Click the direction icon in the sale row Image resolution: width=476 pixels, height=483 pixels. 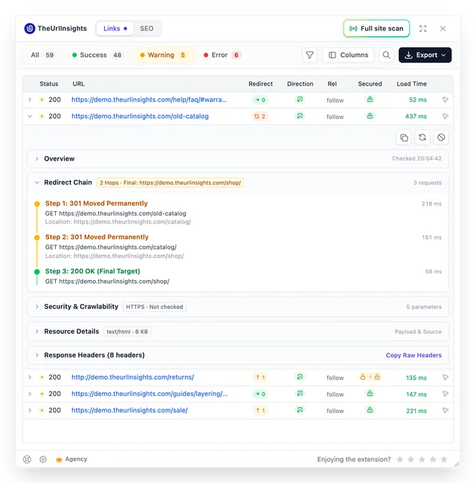[x=300, y=410]
